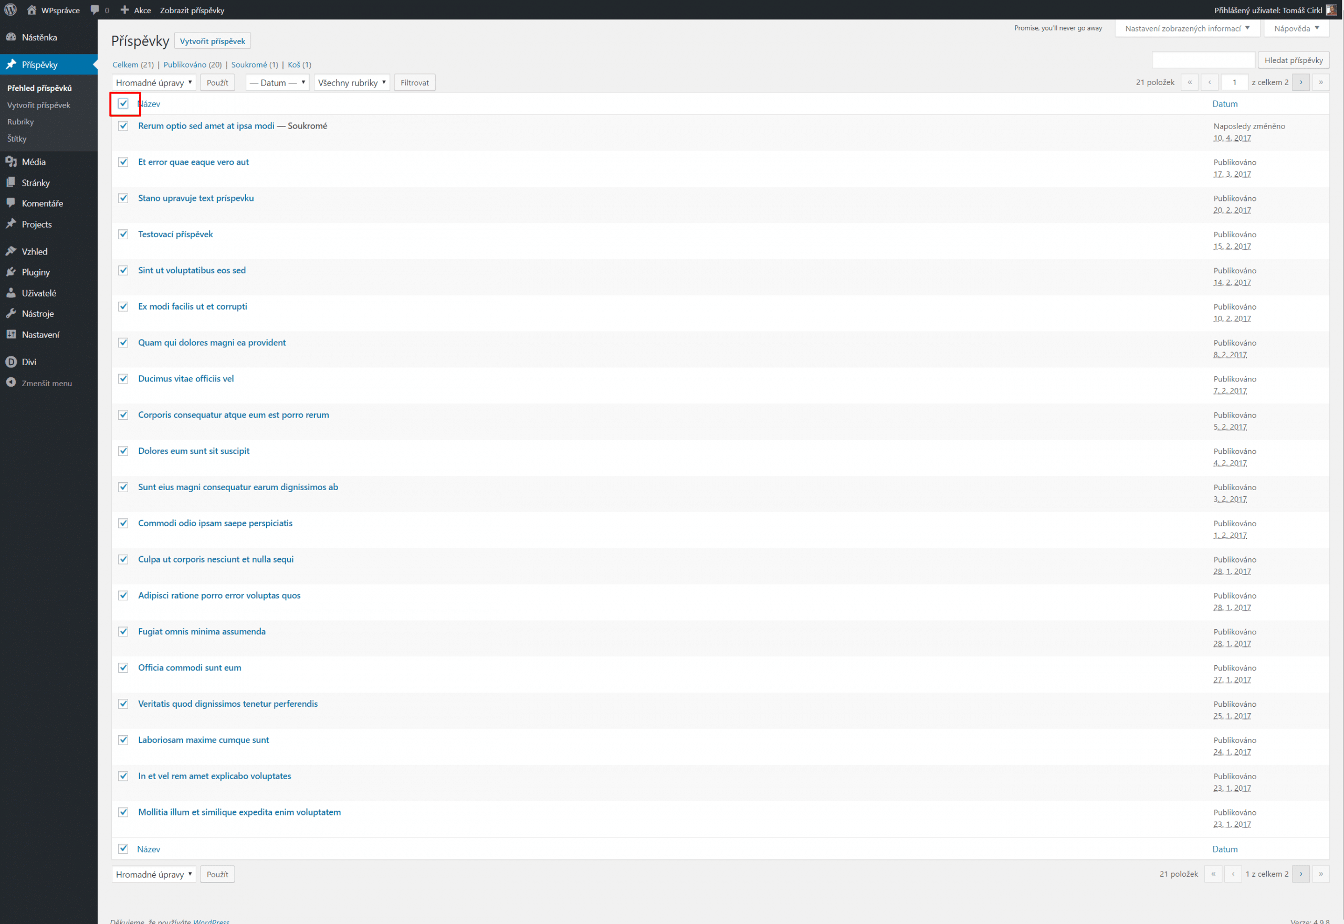This screenshot has height=924, width=1344.
Task: Click the Média sidebar icon
Action: (x=11, y=162)
